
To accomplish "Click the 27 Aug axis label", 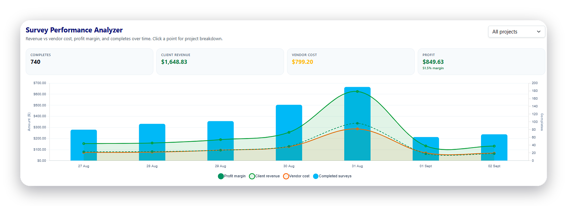I will click(x=84, y=166).
